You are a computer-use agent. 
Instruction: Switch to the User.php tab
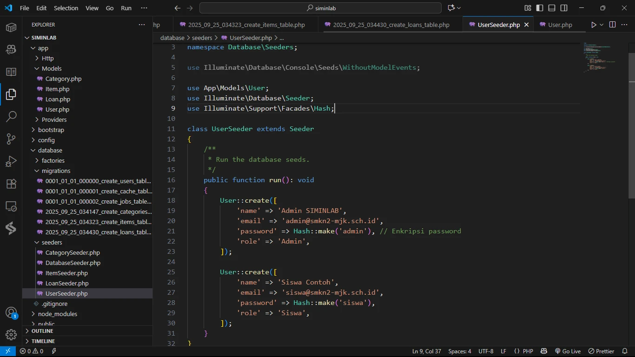[560, 25]
